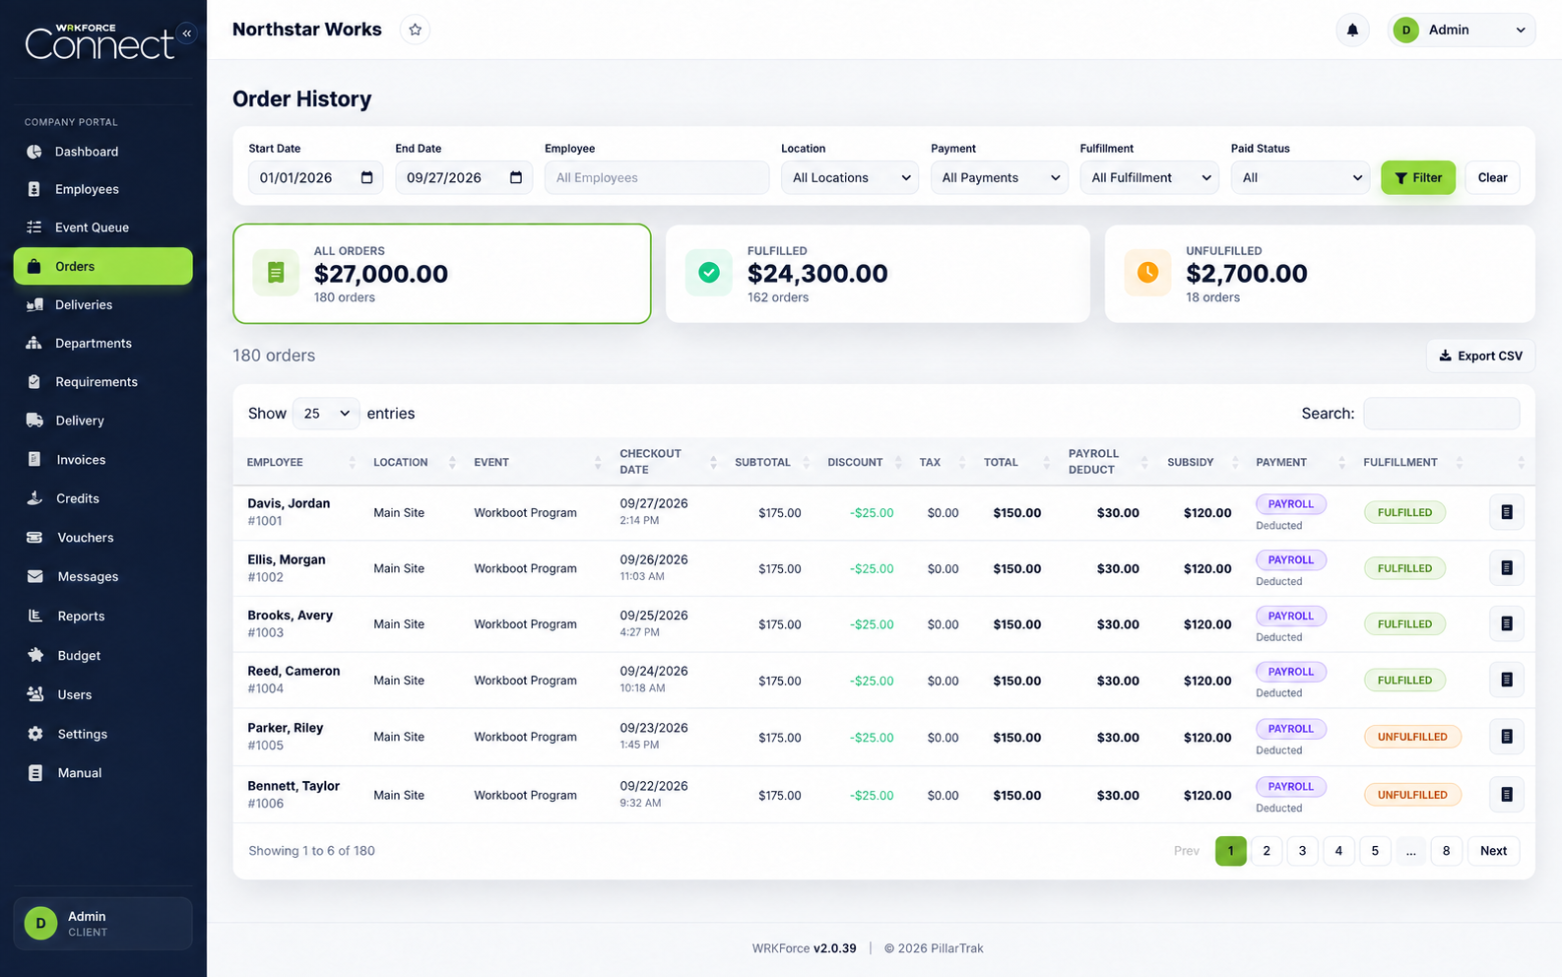Click the Delivery truck icon
Screen dimensions: 1562x977
(34, 421)
